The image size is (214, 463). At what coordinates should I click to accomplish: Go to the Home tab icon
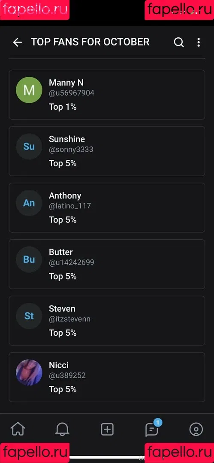pos(18,429)
